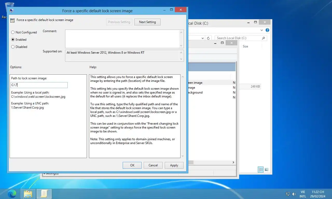Open the volume tray icon

[294, 194]
